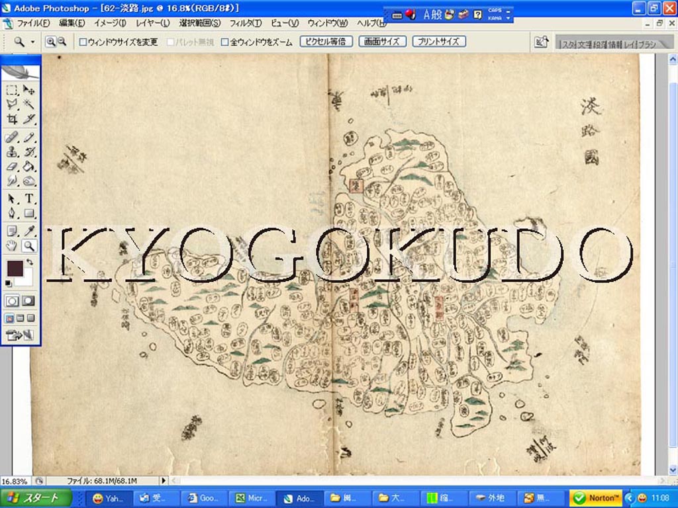
Task: Switch to Adobe taskbar button
Action: 299,498
